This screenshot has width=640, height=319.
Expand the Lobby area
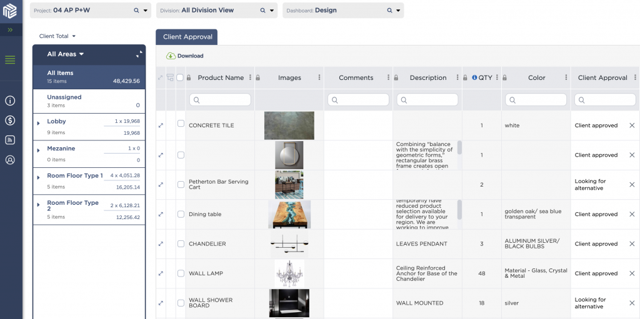pyautogui.click(x=38, y=123)
